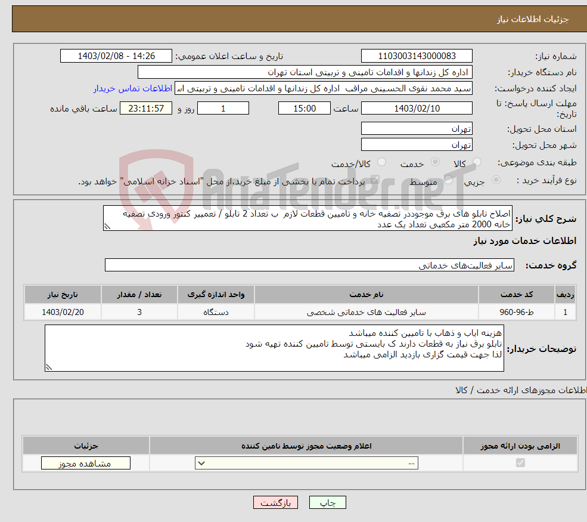Screen dimensions: 587x522
Task: Click the general need description textbox
Action: pos(308,218)
